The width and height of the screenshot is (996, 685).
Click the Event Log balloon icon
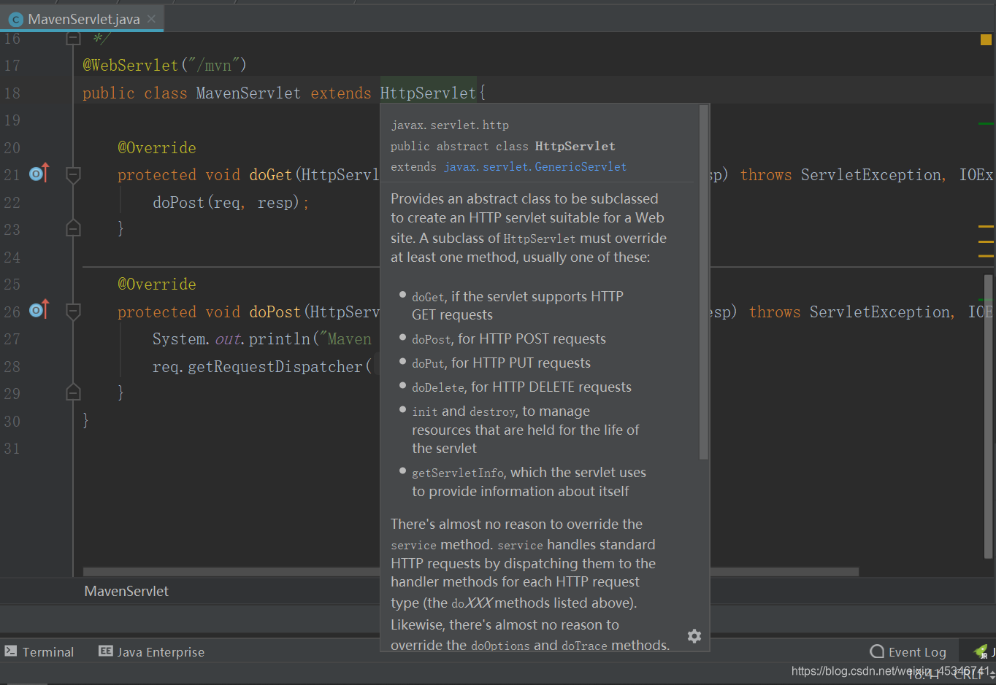pos(877,651)
